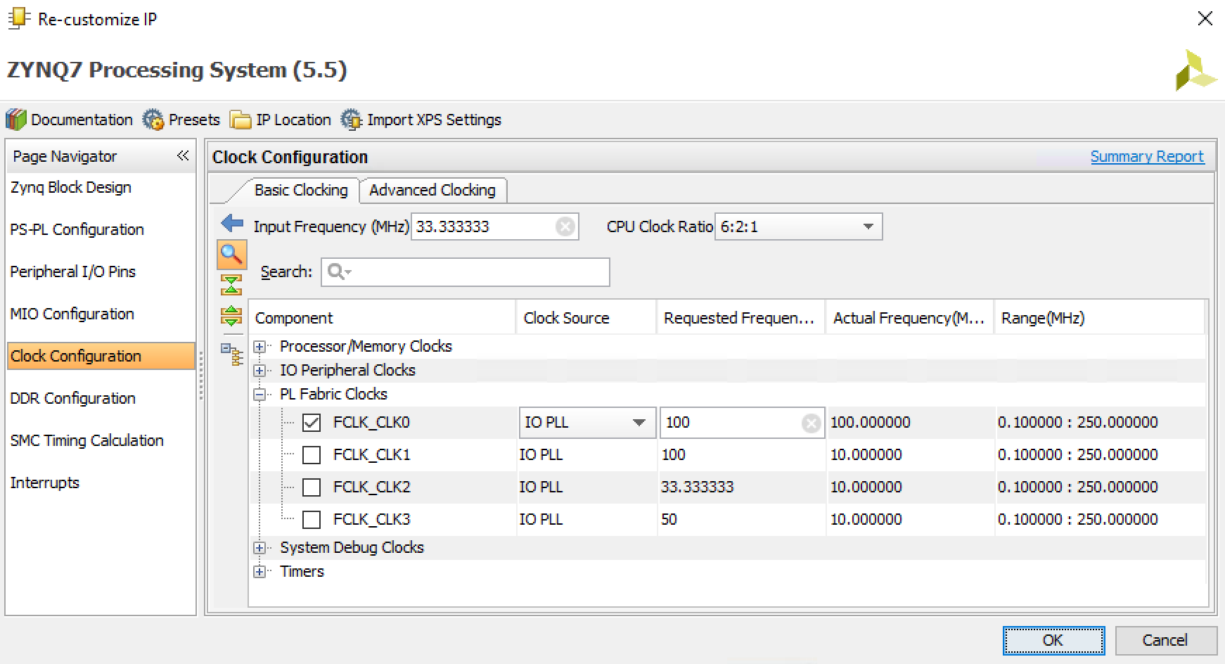Click the Page Navigator header label
1225x664 pixels.
[65, 157]
